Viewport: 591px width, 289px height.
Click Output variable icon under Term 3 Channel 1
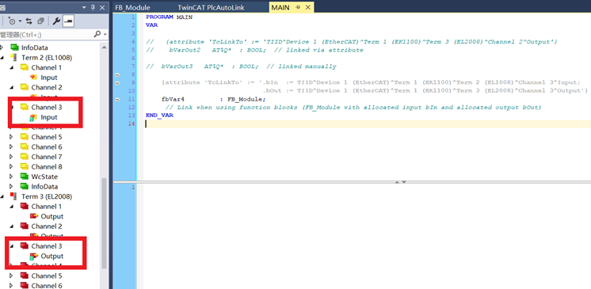tap(34, 216)
